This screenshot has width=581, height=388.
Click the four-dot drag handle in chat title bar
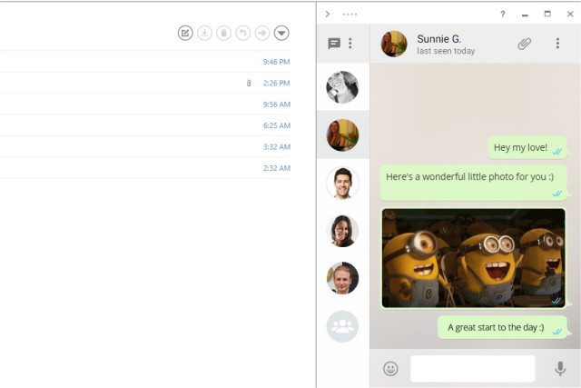(350, 15)
